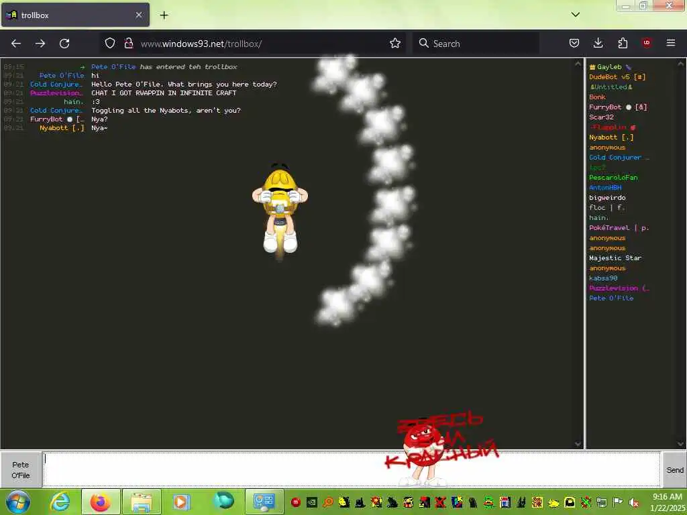
Task: Open the extensions puzzle-piece menu
Action: (623, 44)
